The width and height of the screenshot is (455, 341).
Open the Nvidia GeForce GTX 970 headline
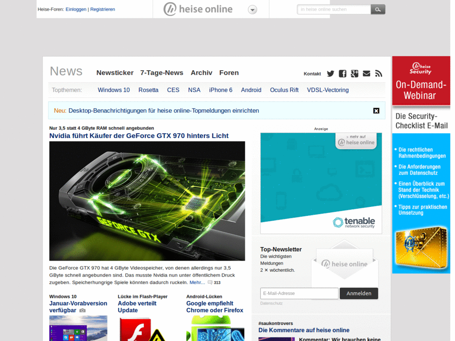[139, 136]
